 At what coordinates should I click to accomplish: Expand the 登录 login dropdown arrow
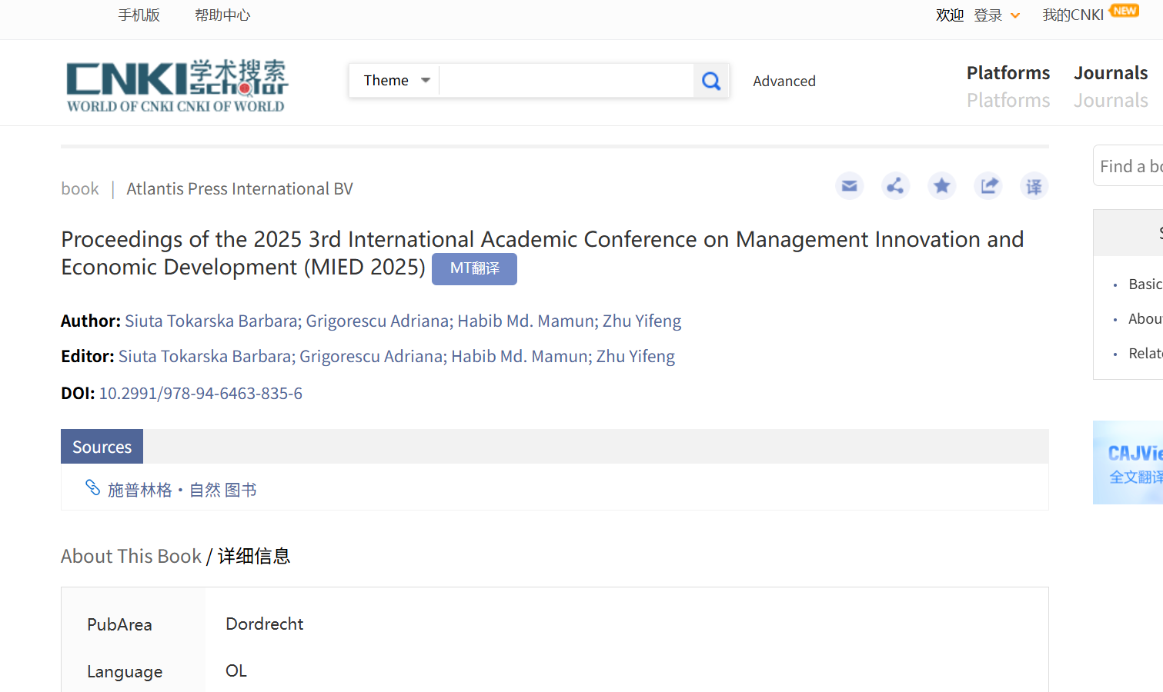click(1015, 15)
